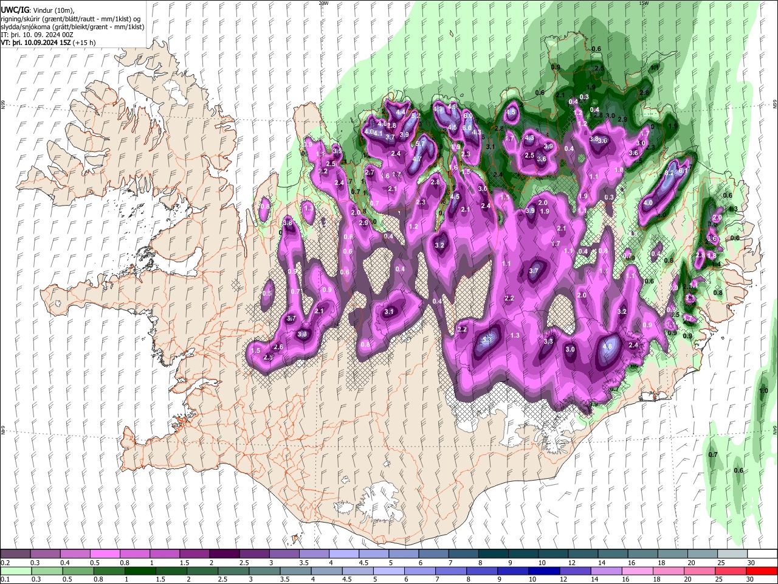This screenshot has width=778, height=584.
Task: Select the 'rigning/skúrir' legend description line
Action: pos(71,19)
